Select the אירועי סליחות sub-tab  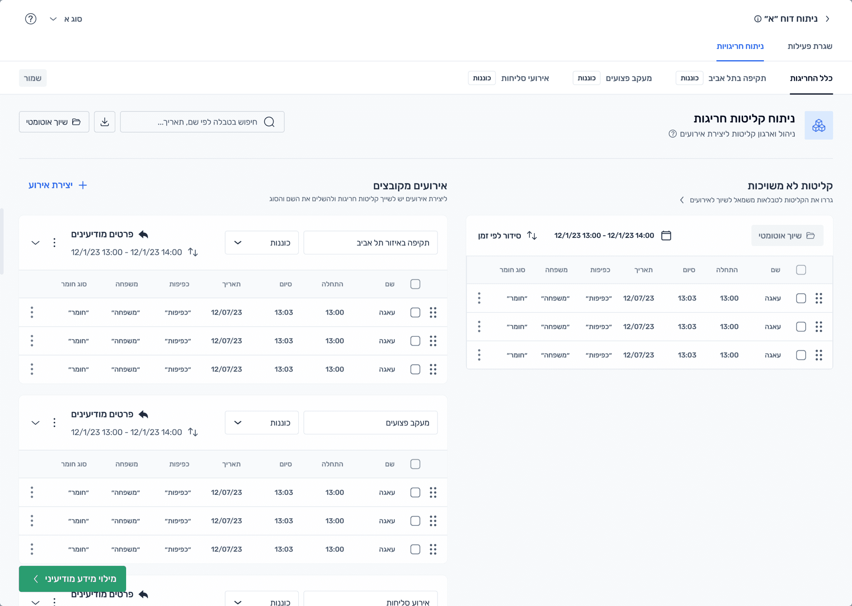click(x=525, y=78)
